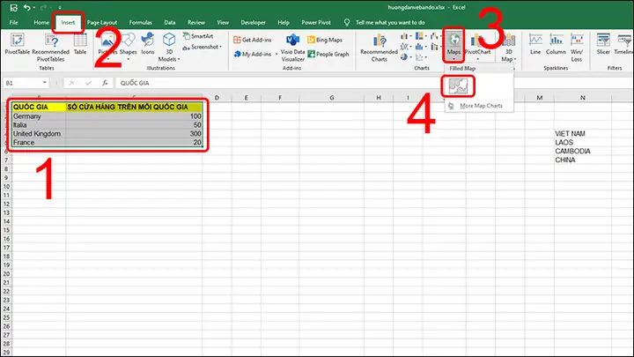This screenshot has width=634, height=357.
Task: Select the VIET NAM cell
Action: [x=583, y=134]
